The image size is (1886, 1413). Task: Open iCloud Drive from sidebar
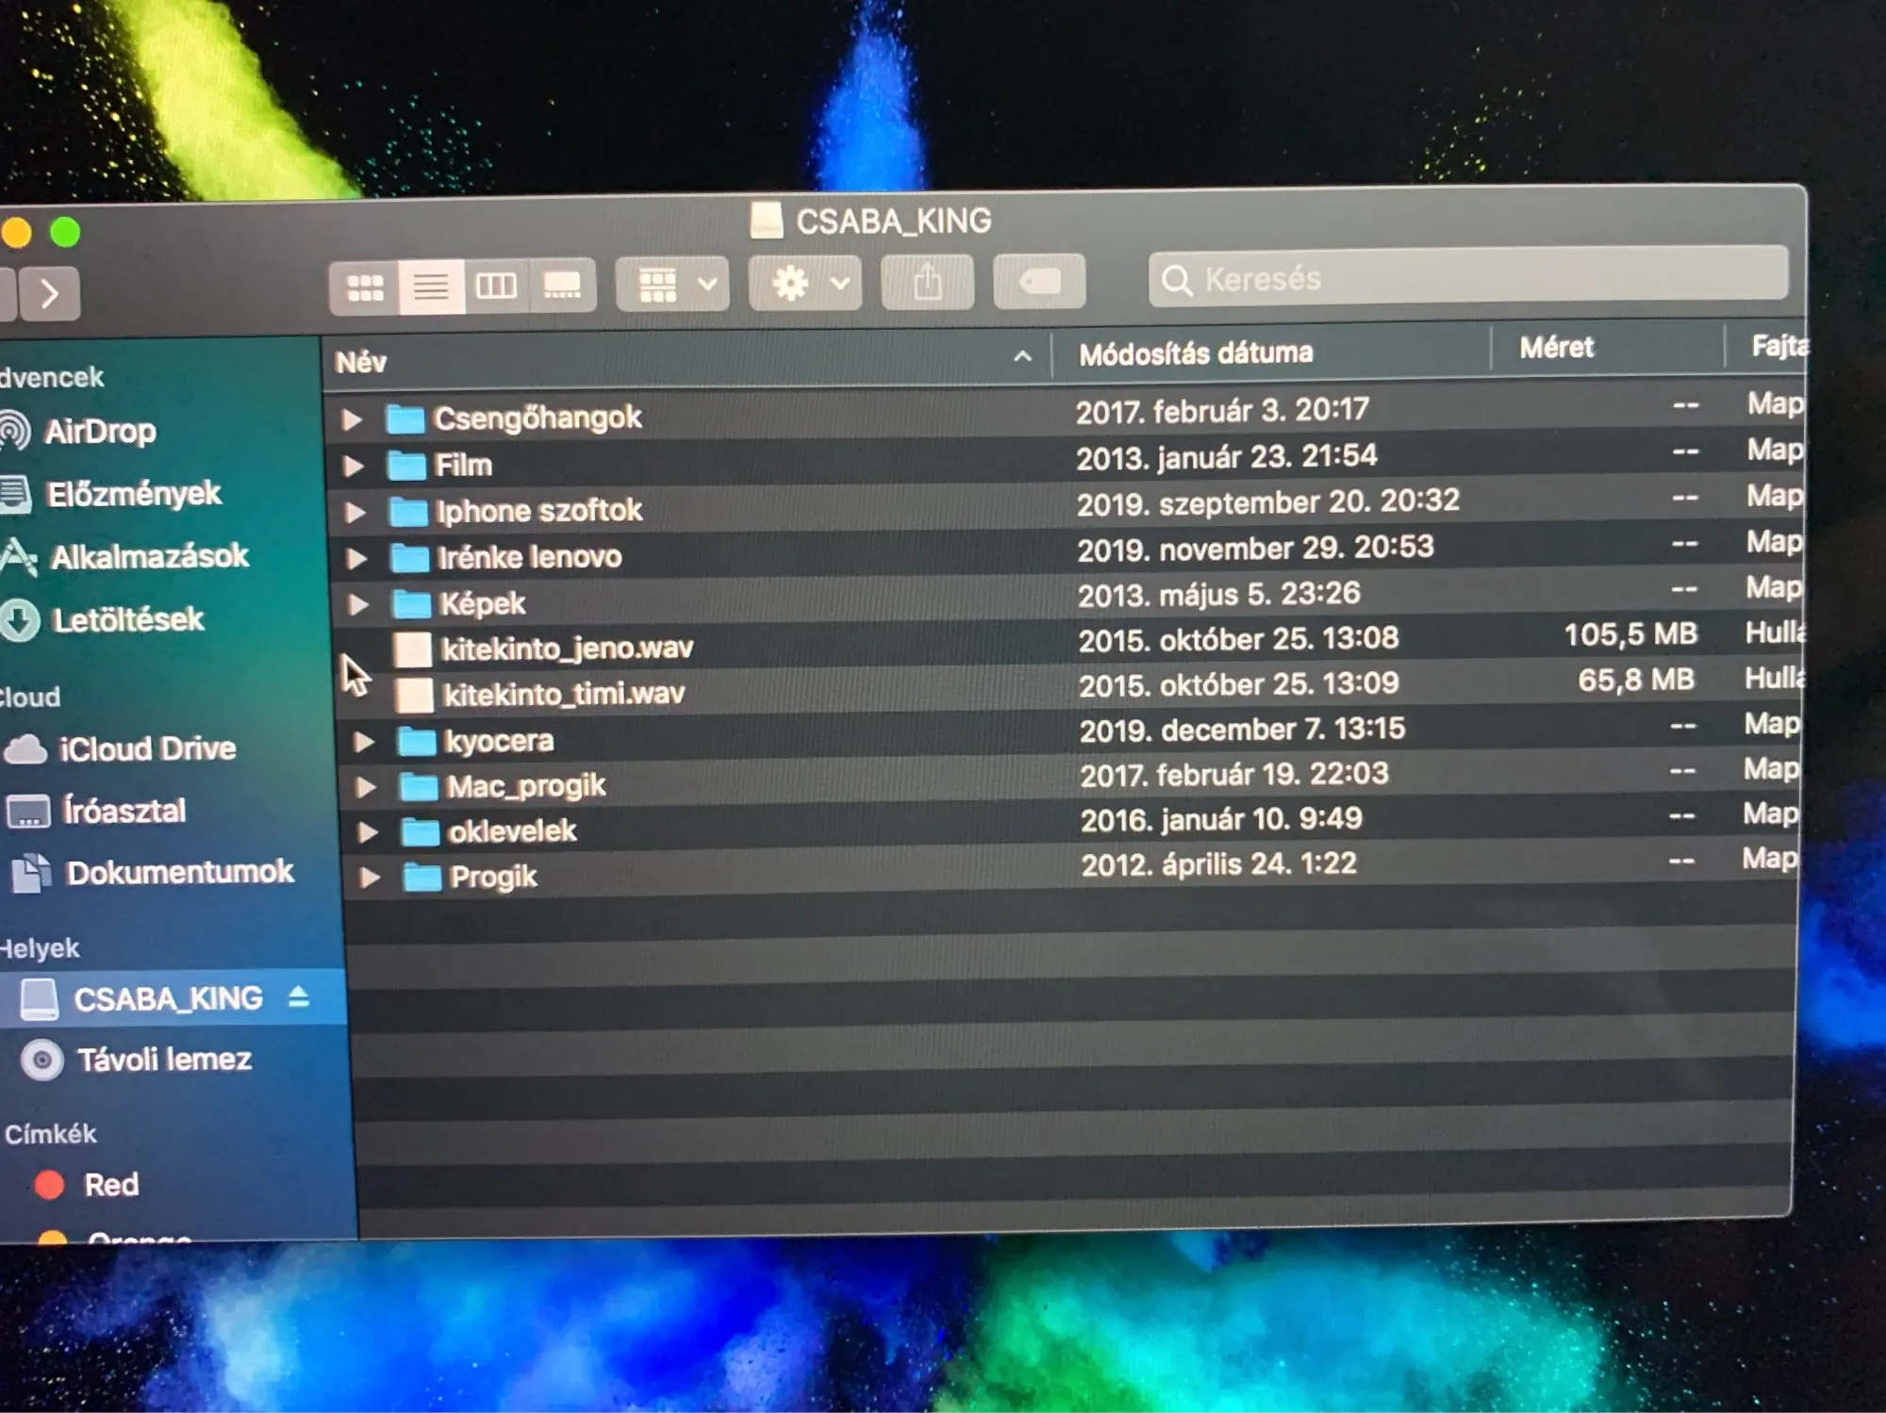coord(146,748)
